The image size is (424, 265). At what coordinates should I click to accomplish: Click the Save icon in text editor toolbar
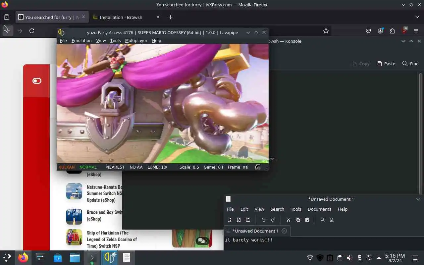[248, 220]
